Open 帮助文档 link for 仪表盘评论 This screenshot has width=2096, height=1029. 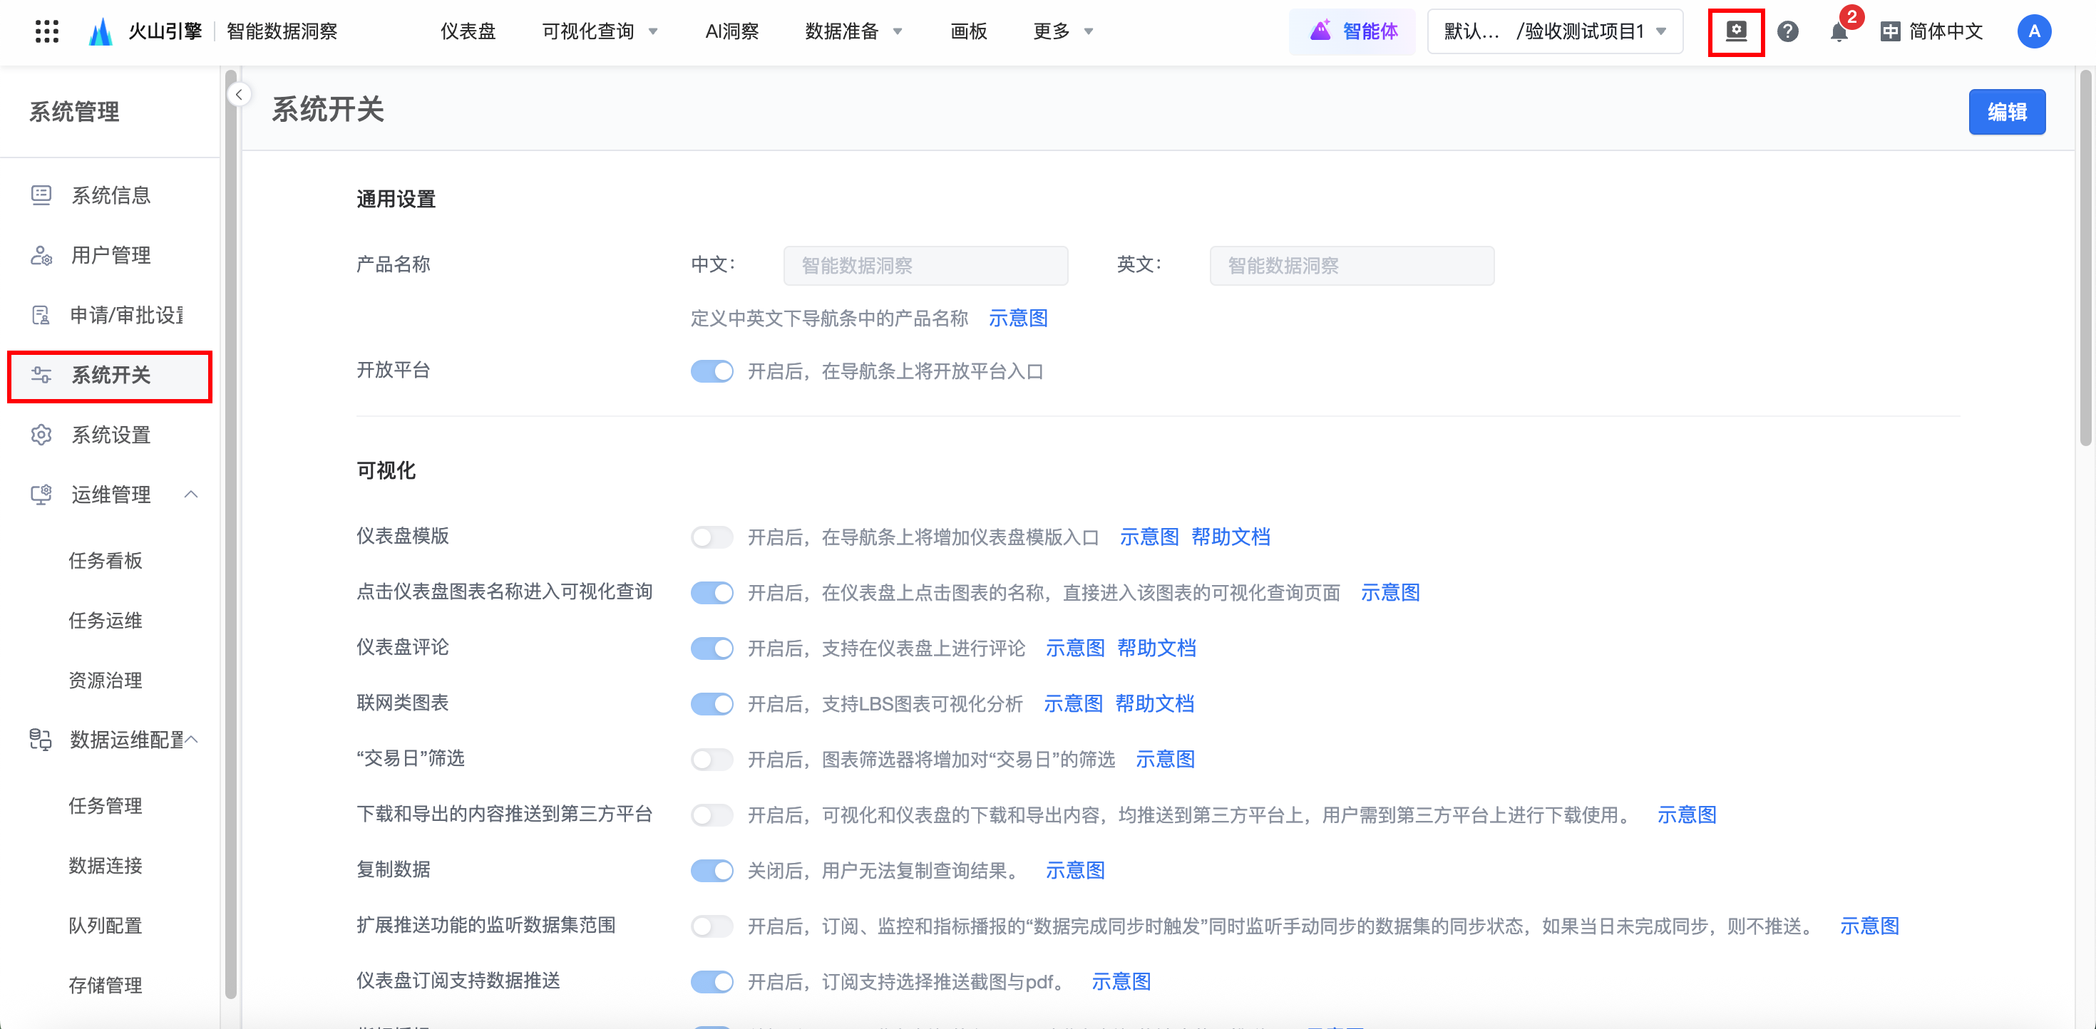tap(1156, 648)
